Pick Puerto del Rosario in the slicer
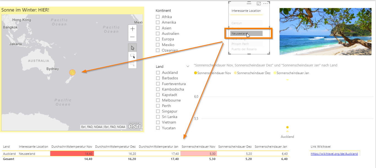The image size is (376, 168). tap(246, 49)
